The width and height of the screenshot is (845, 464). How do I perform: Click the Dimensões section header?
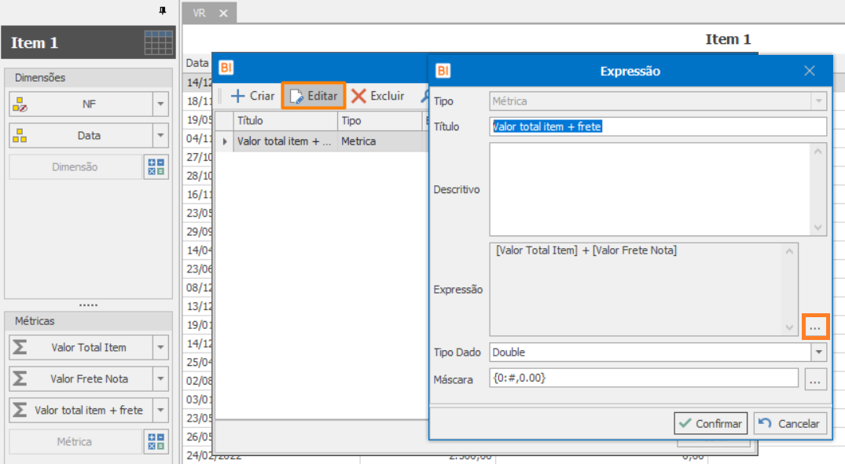coord(88,78)
